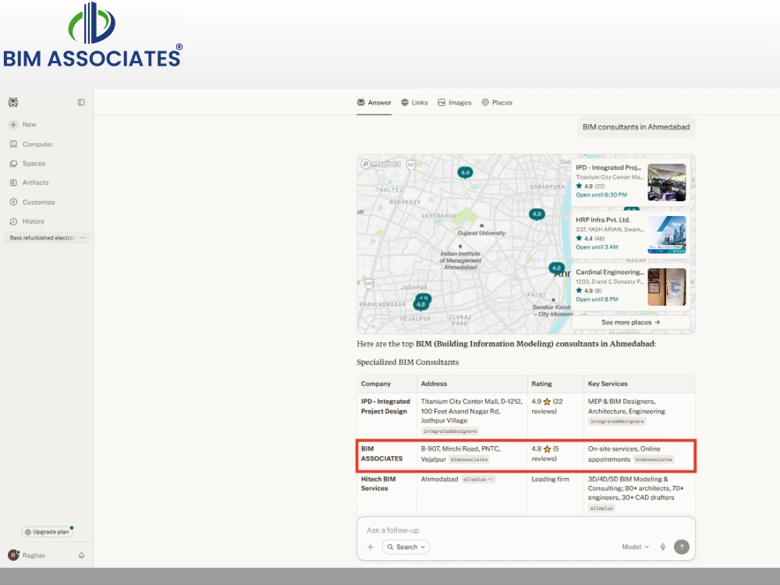Collapse the sidebar panel icon
This screenshot has height=585, width=780.
pos(81,102)
